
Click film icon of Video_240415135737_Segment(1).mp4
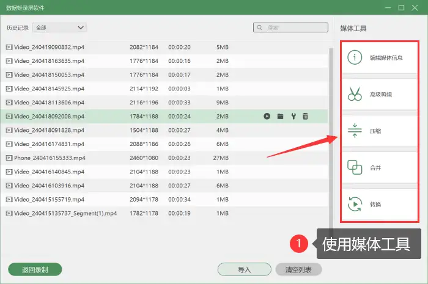pyautogui.click(x=9, y=213)
